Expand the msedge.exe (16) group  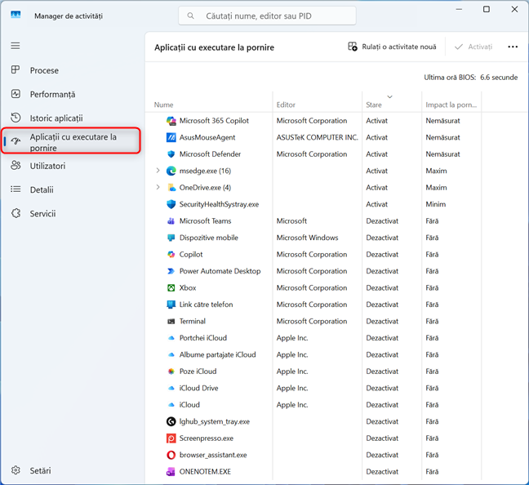158,171
